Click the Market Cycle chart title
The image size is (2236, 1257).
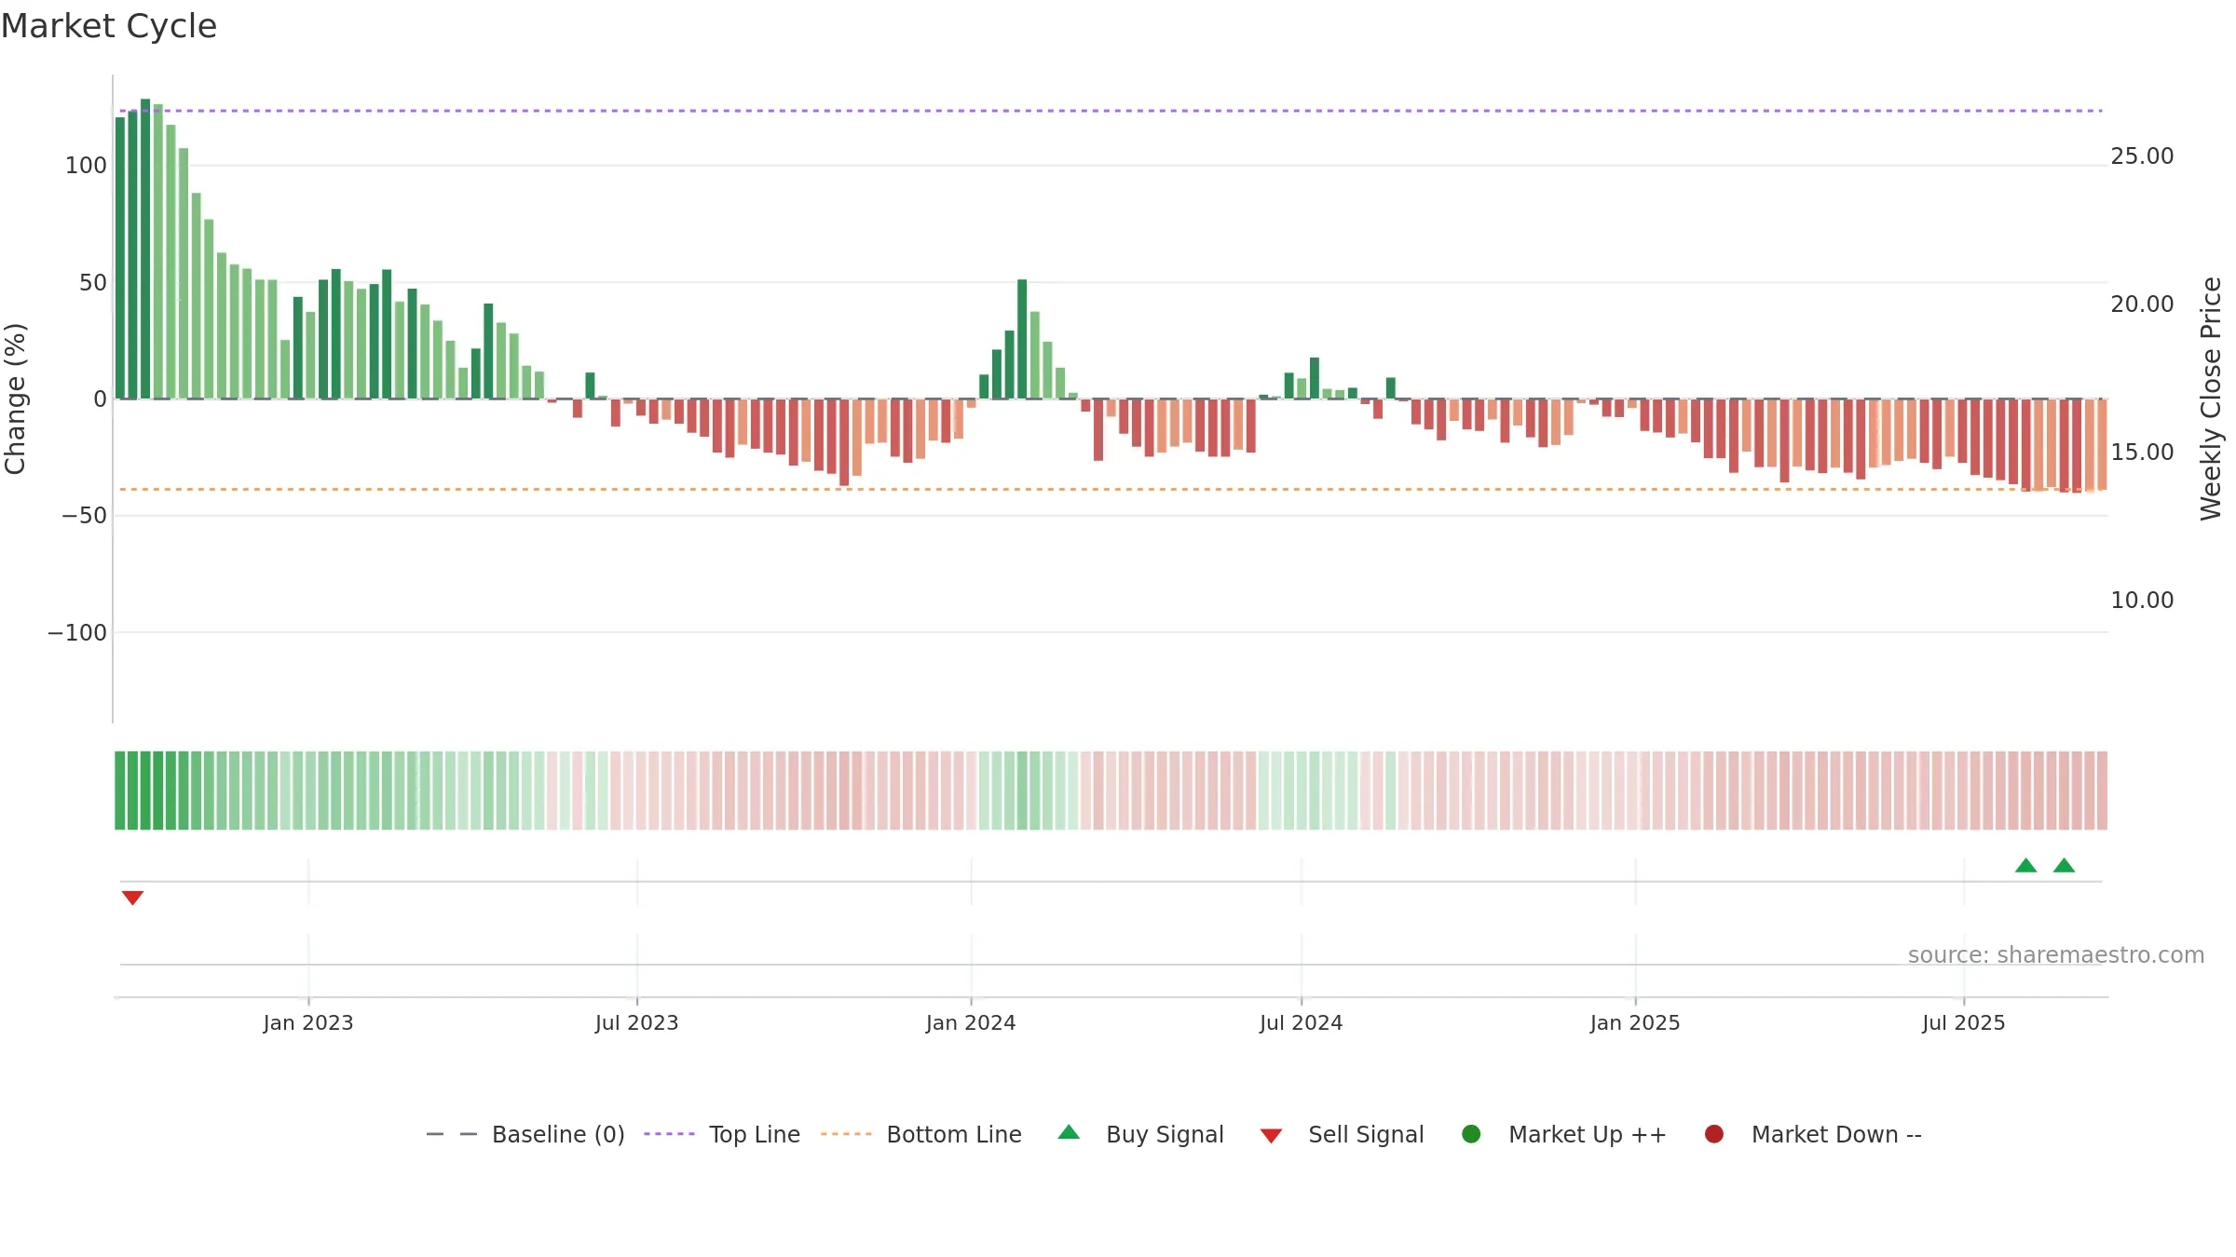109,25
